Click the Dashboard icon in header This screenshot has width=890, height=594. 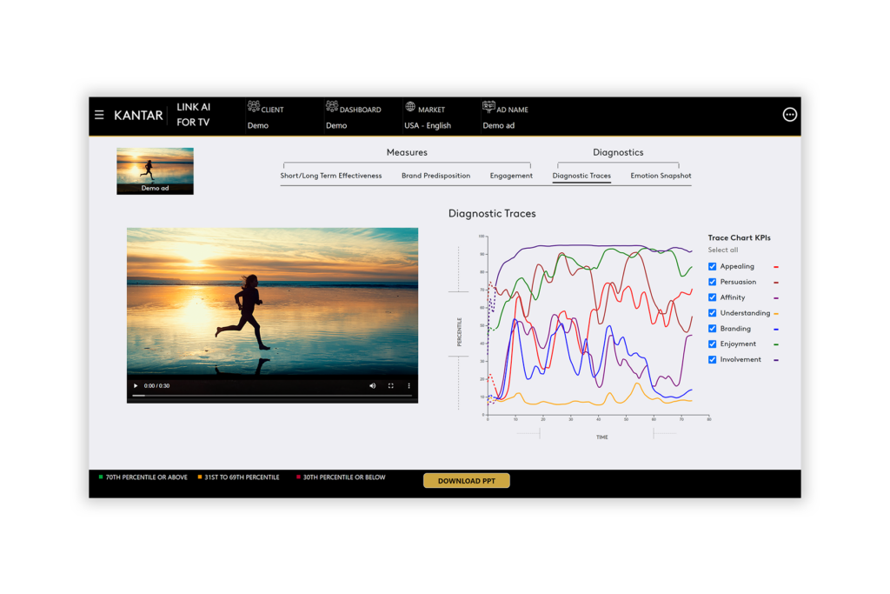(x=332, y=107)
